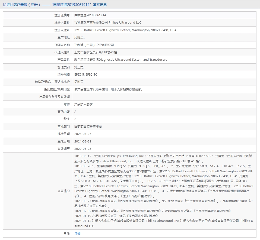Click the intended use text 该产品在医疗机构中使用

tap(109, 89)
